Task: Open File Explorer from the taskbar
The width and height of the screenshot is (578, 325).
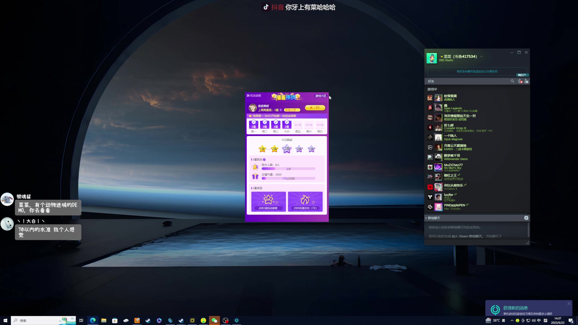Action: [x=104, y=320]
